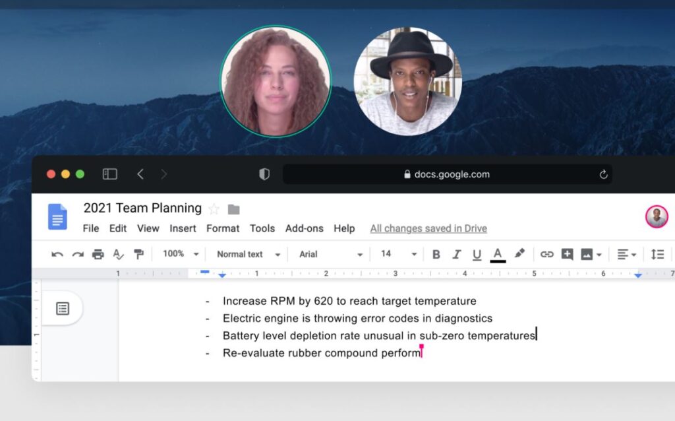
Task: Toggle bold formatting
Action: coord(436,254)
